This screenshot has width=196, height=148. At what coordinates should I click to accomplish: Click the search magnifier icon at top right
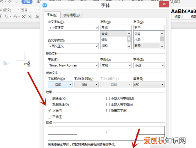tap(172, 2)
